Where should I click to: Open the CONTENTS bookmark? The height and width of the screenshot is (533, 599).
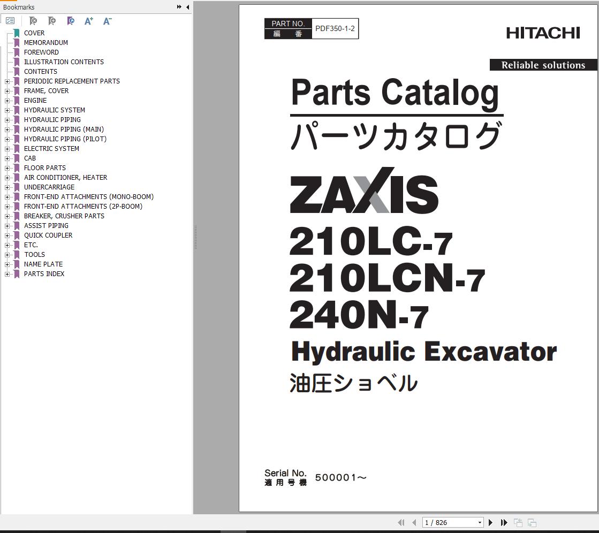coord(41,71)
